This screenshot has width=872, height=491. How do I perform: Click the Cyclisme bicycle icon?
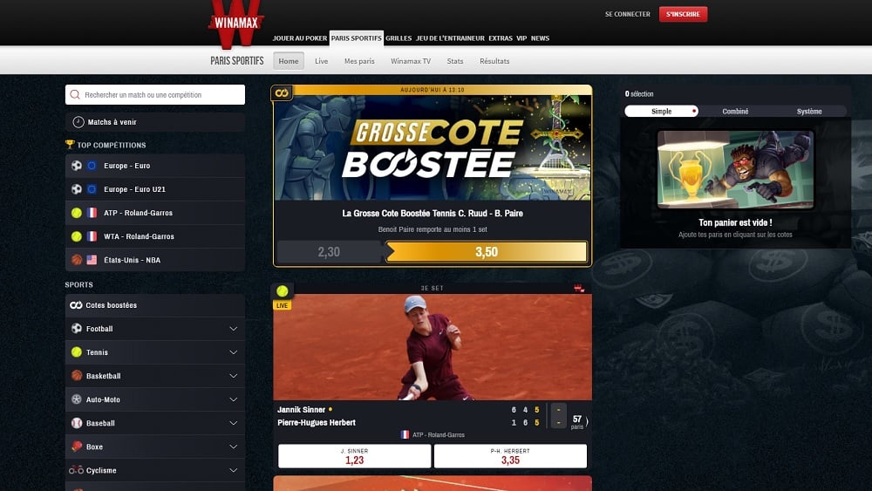77,470
